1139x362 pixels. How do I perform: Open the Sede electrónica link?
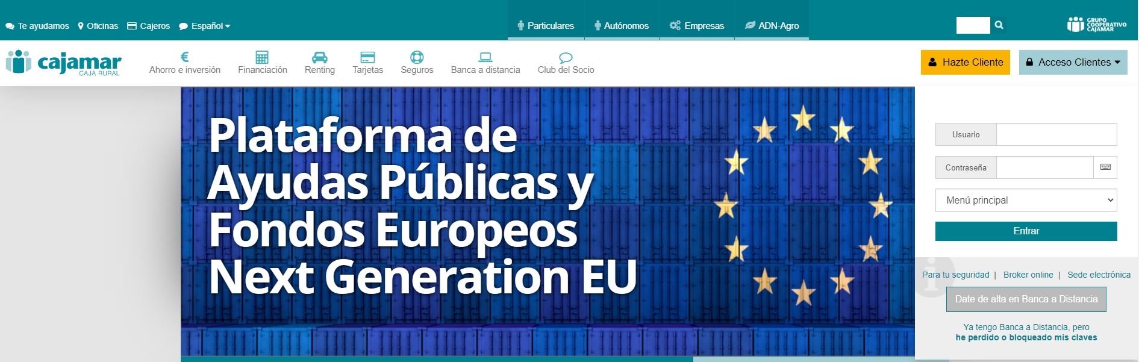(1099, 275)
